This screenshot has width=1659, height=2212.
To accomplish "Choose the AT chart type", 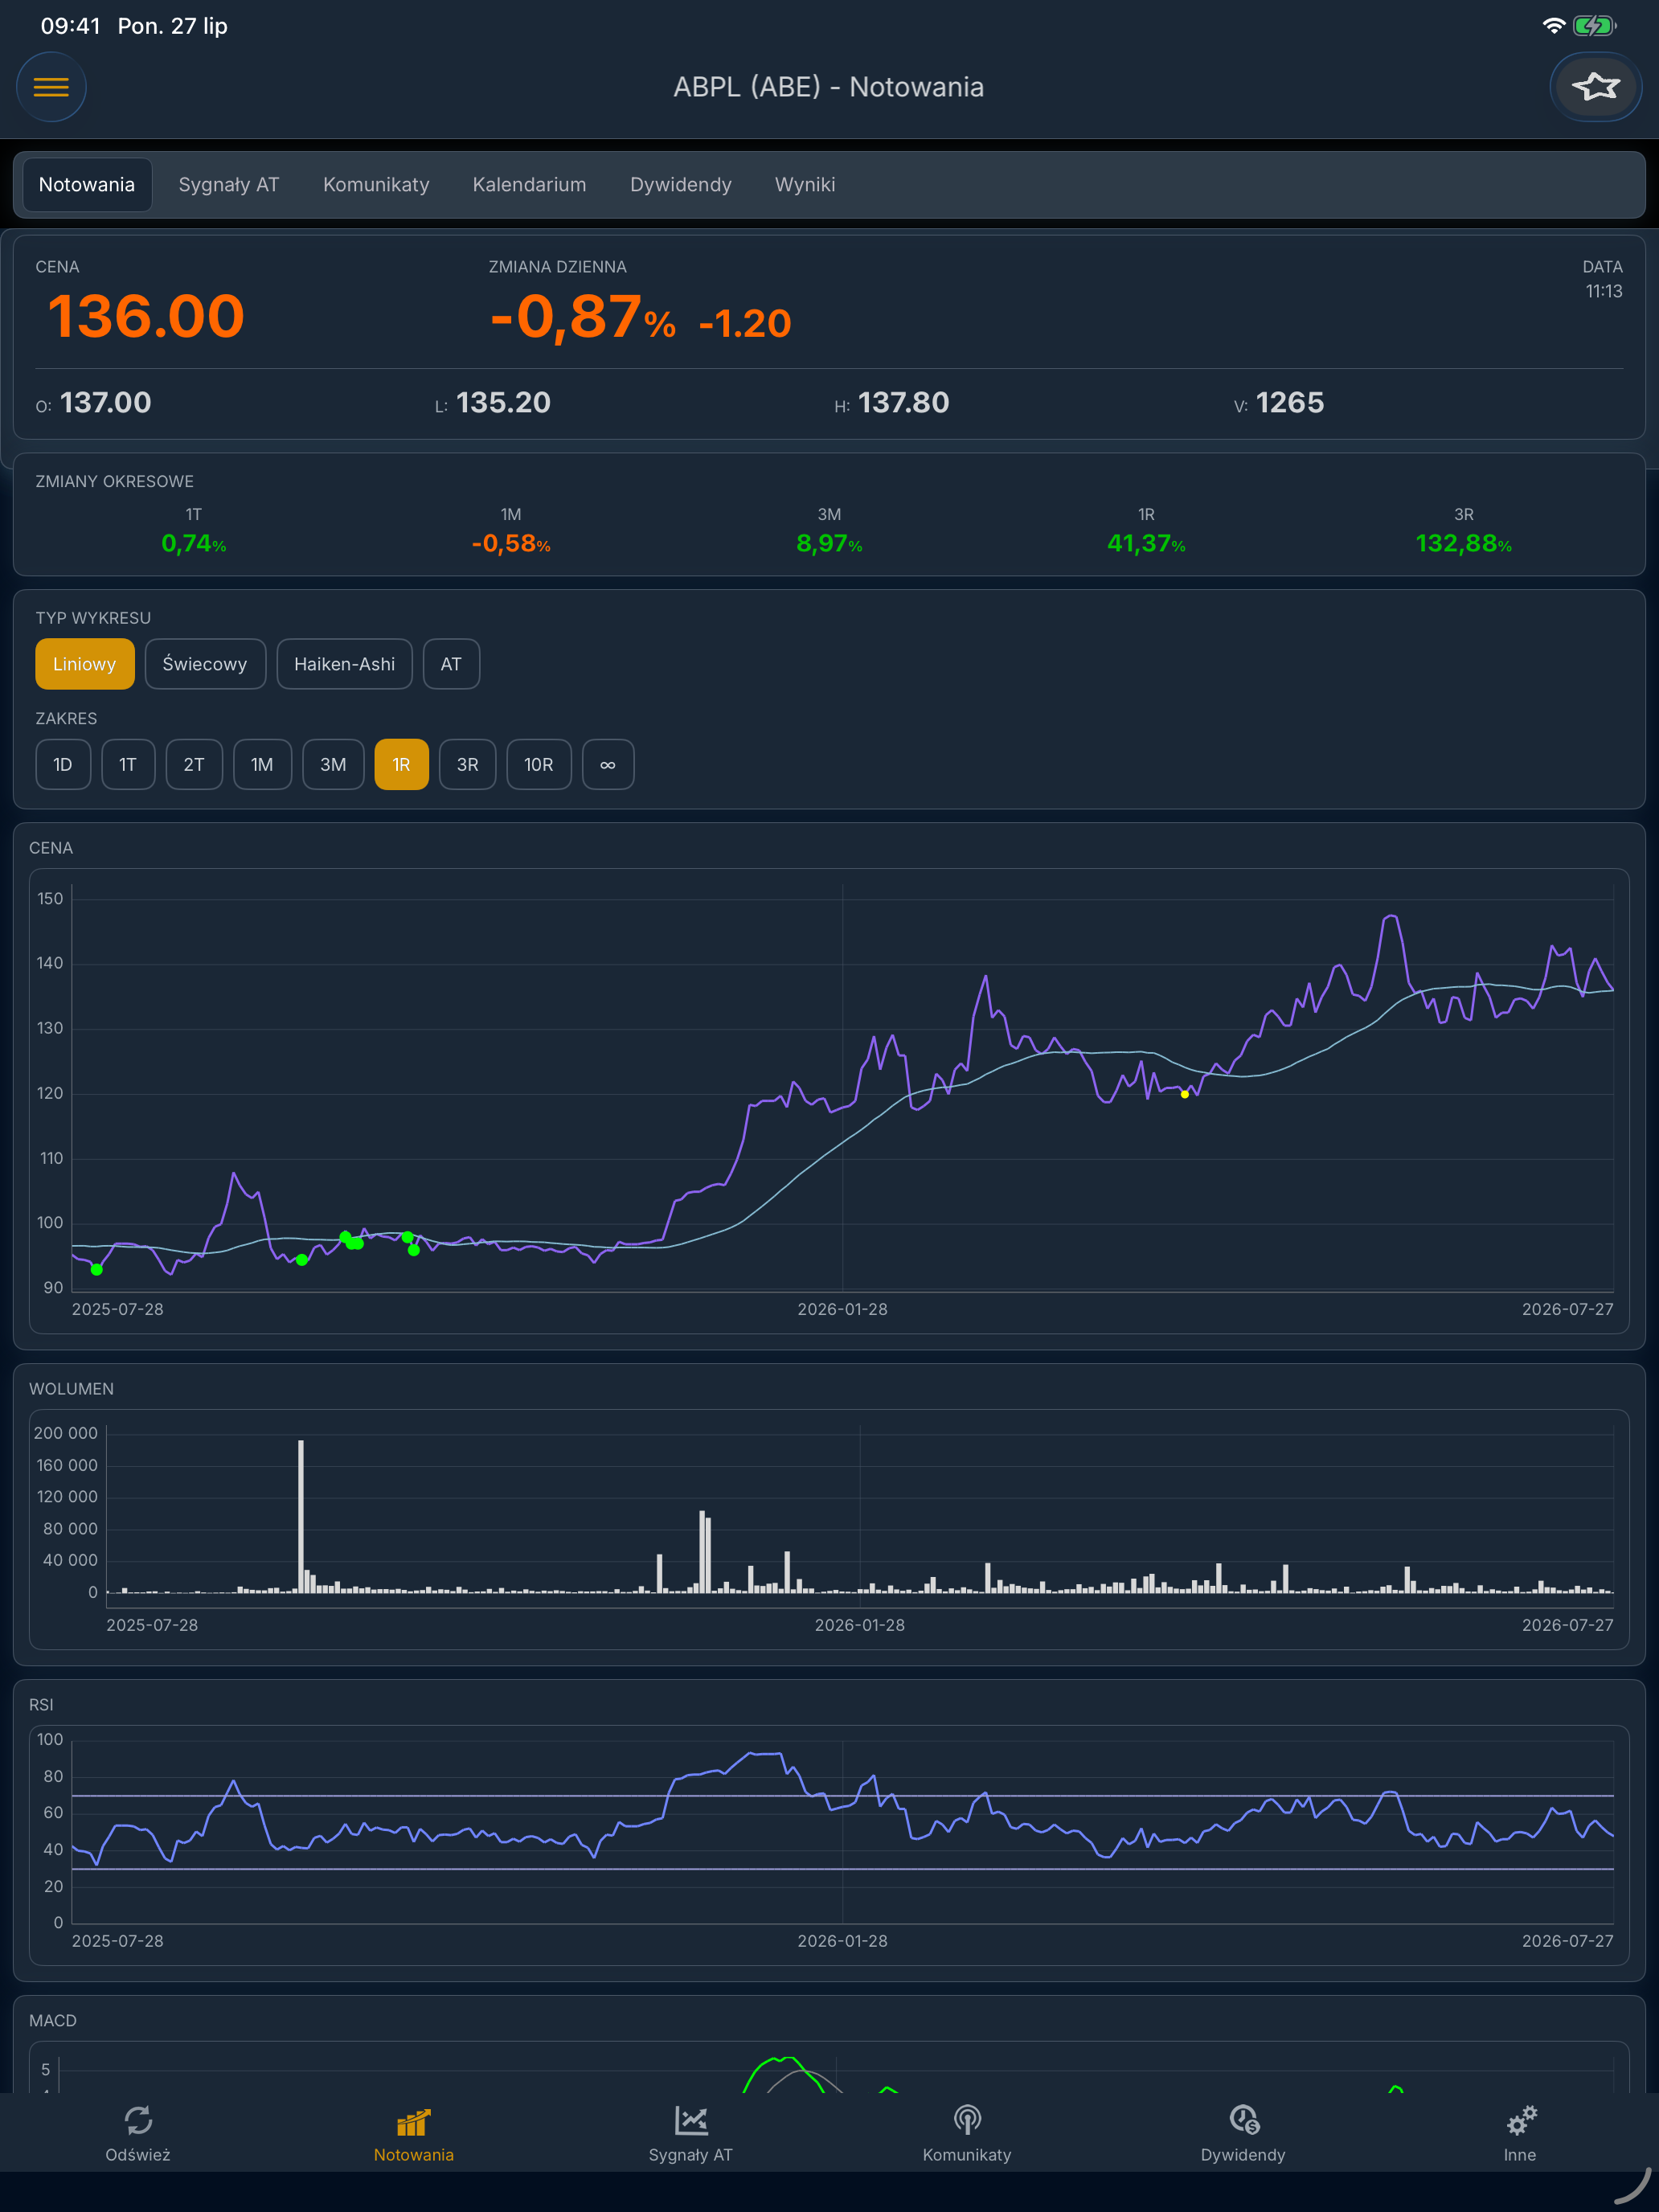I will coord(451,664).
